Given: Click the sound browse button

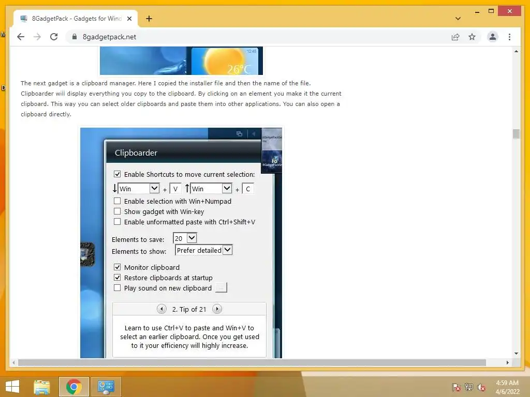Looking at the screenshot, I should (221, 287).
